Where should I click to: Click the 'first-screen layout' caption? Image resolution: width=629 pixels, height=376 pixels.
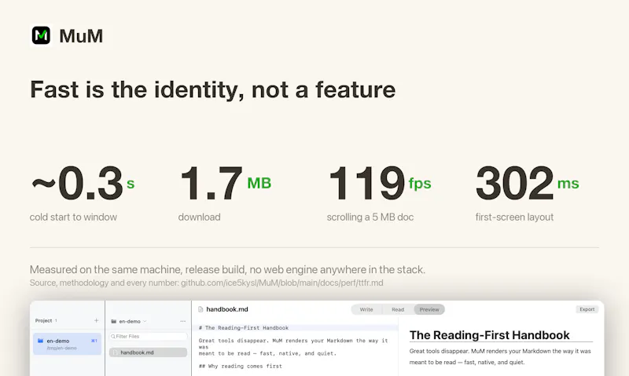(x=514, y=217)
